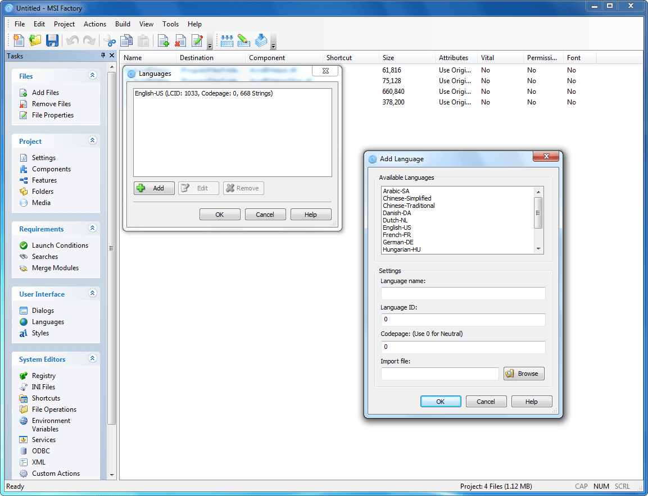This screenshot has height=496, width=648.
Task: Click Add in the Languages dialog
Action: point(154,188)
